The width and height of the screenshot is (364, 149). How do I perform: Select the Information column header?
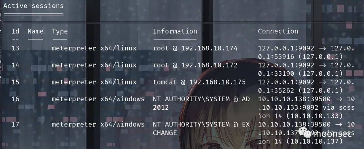(175, 31)
